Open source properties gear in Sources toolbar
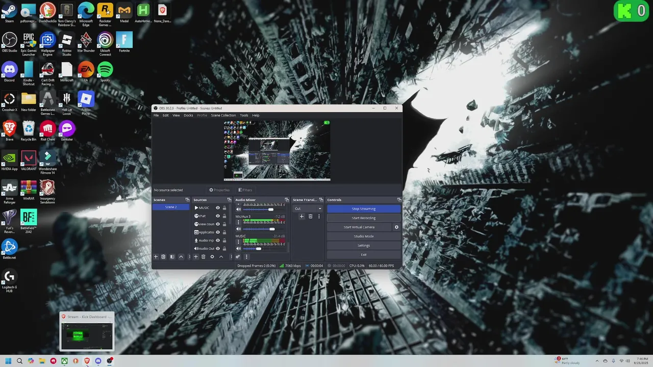653x367 pixels. pyautogui.click(x=212, y=257)
